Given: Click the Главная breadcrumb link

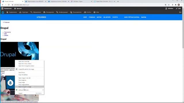Looking at the screenshot, I should tap(7, 22).
